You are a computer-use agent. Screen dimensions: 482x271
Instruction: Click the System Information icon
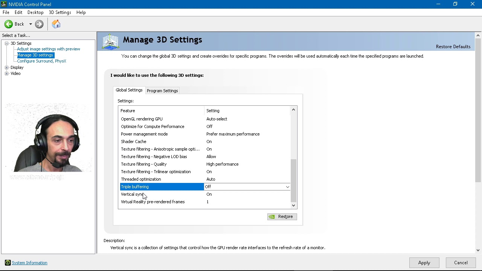(x=8, y=263)
